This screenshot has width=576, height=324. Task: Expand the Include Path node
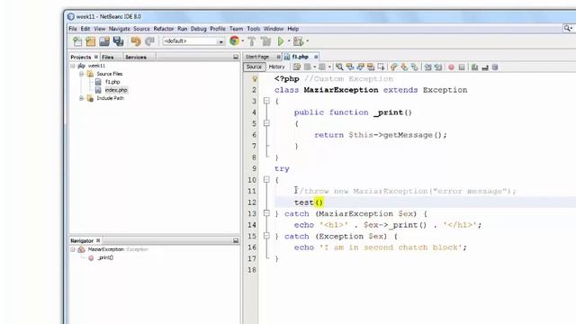tap(82, 98)
